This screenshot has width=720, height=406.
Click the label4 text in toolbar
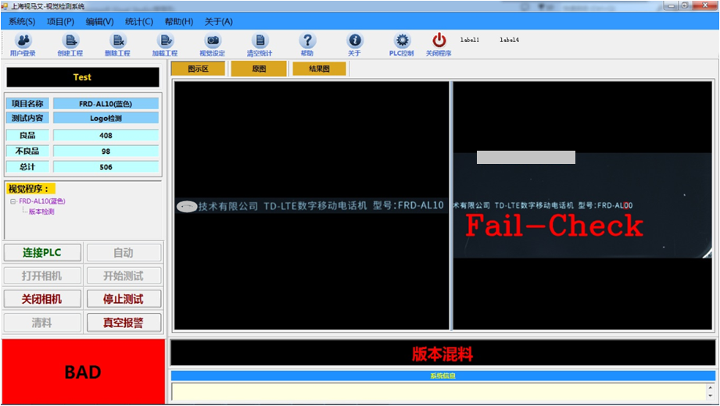tap(509, 40)
